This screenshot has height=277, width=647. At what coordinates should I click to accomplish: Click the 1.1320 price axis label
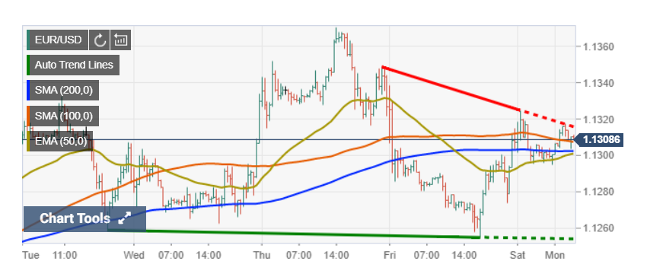coord(599,119)
